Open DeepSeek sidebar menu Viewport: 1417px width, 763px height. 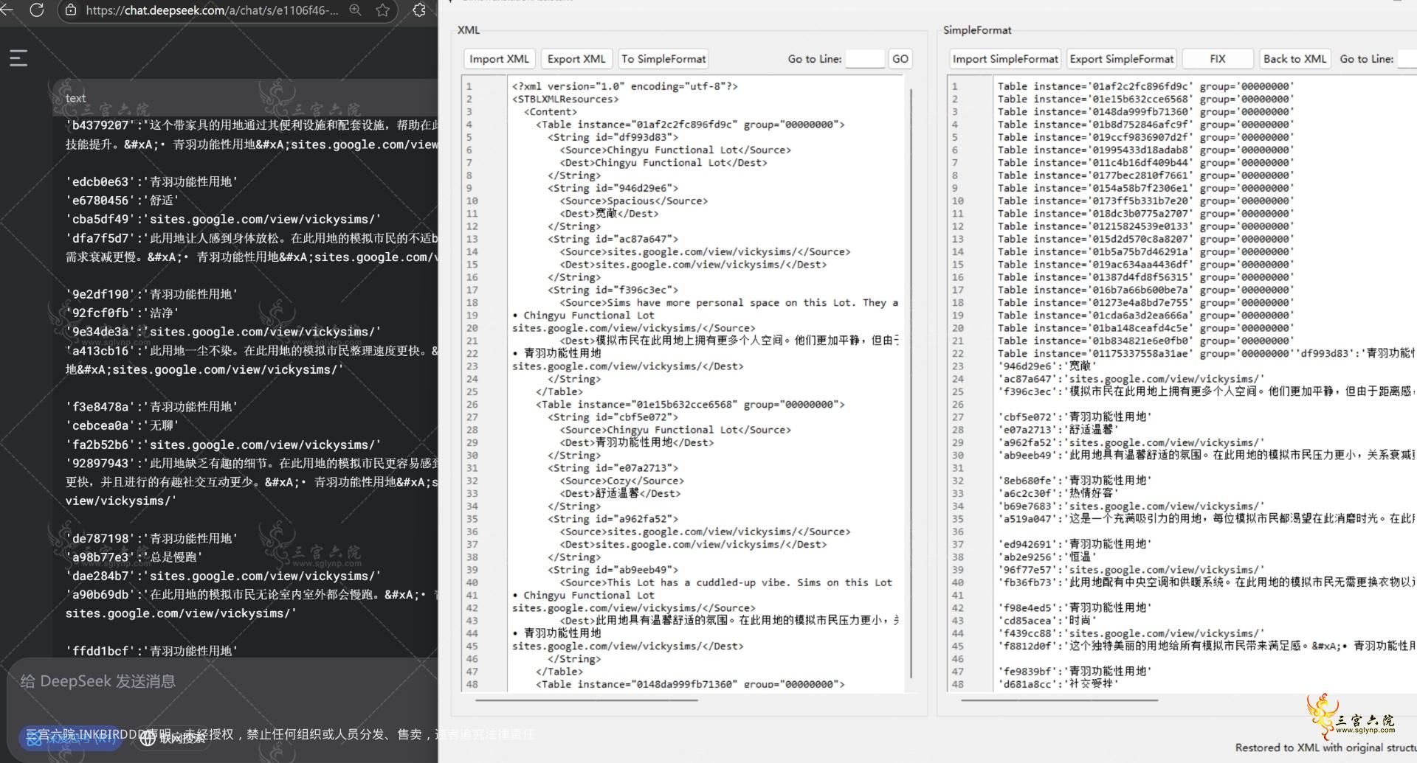18,58
